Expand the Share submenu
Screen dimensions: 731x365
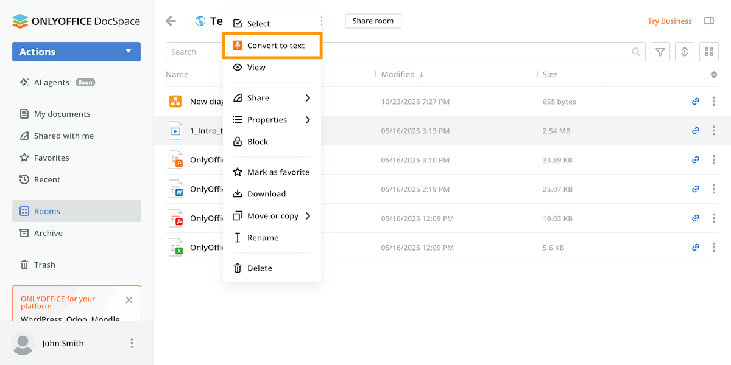(272, 98)
